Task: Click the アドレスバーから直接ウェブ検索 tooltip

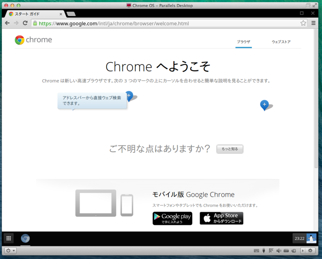Action: pos(92,101)
